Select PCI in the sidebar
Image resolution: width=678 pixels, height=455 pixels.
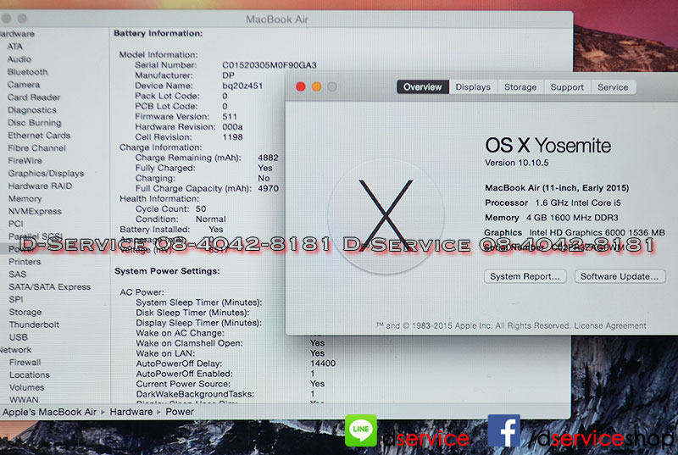point(15,224)
